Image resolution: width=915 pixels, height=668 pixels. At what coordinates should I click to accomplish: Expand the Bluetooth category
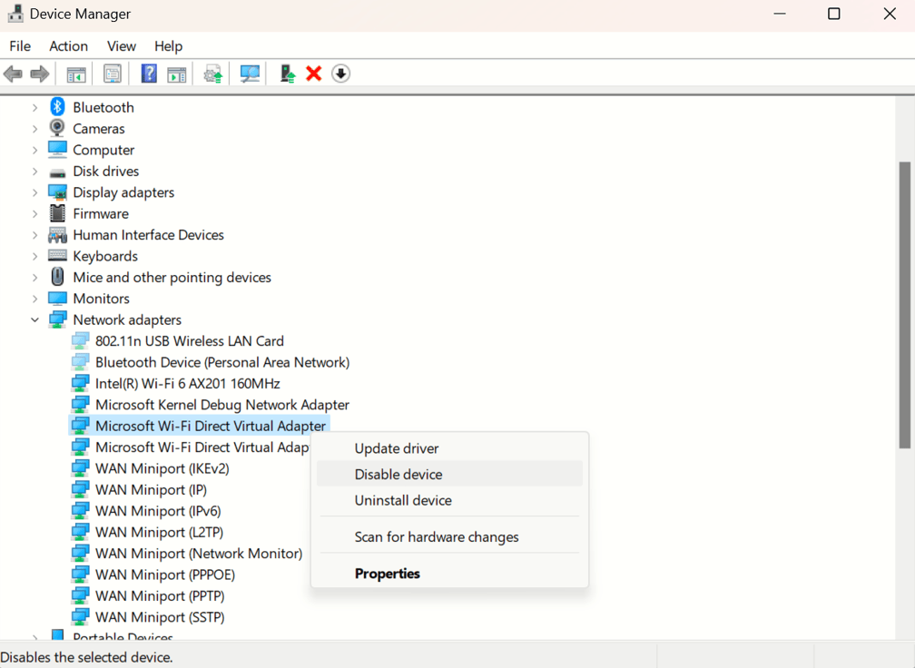point(34,106)
